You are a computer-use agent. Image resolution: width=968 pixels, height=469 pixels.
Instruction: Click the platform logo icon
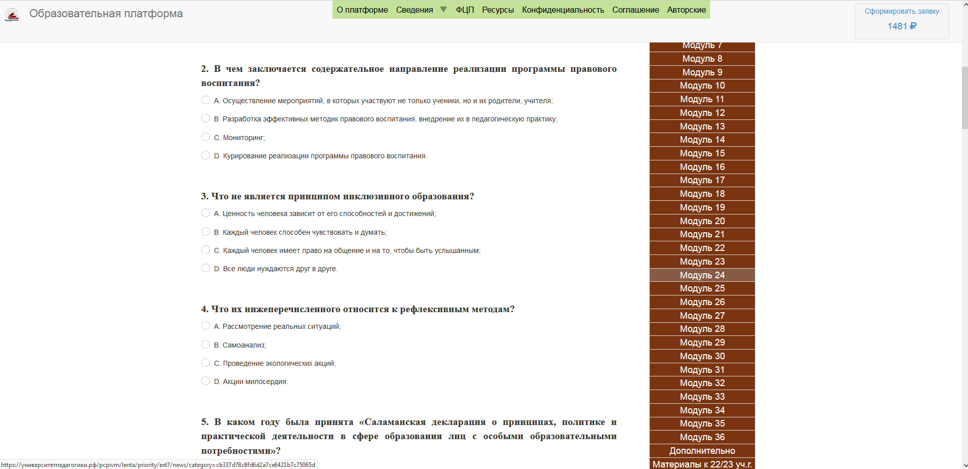(12, 15)
